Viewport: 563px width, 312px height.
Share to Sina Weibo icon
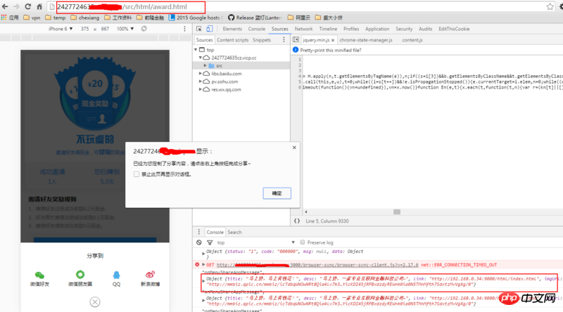[150, 275]
